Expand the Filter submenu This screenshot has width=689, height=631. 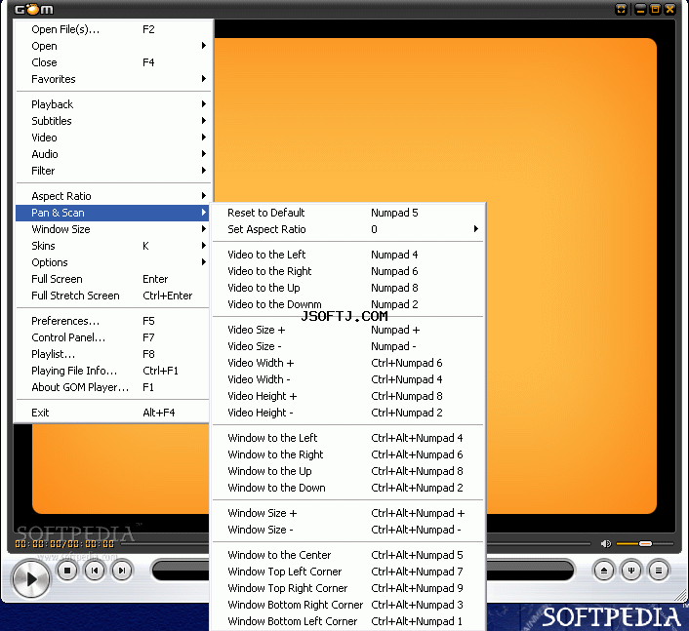[113, 171]
